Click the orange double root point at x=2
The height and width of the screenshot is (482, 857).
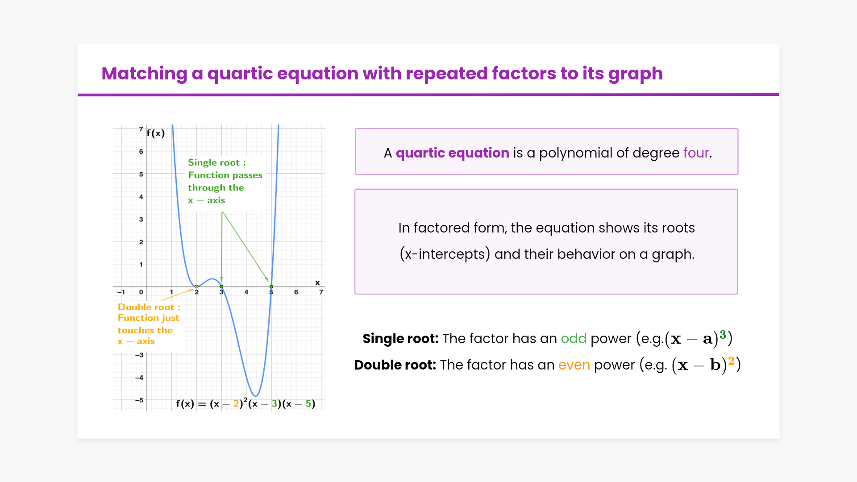pos(196,287)
